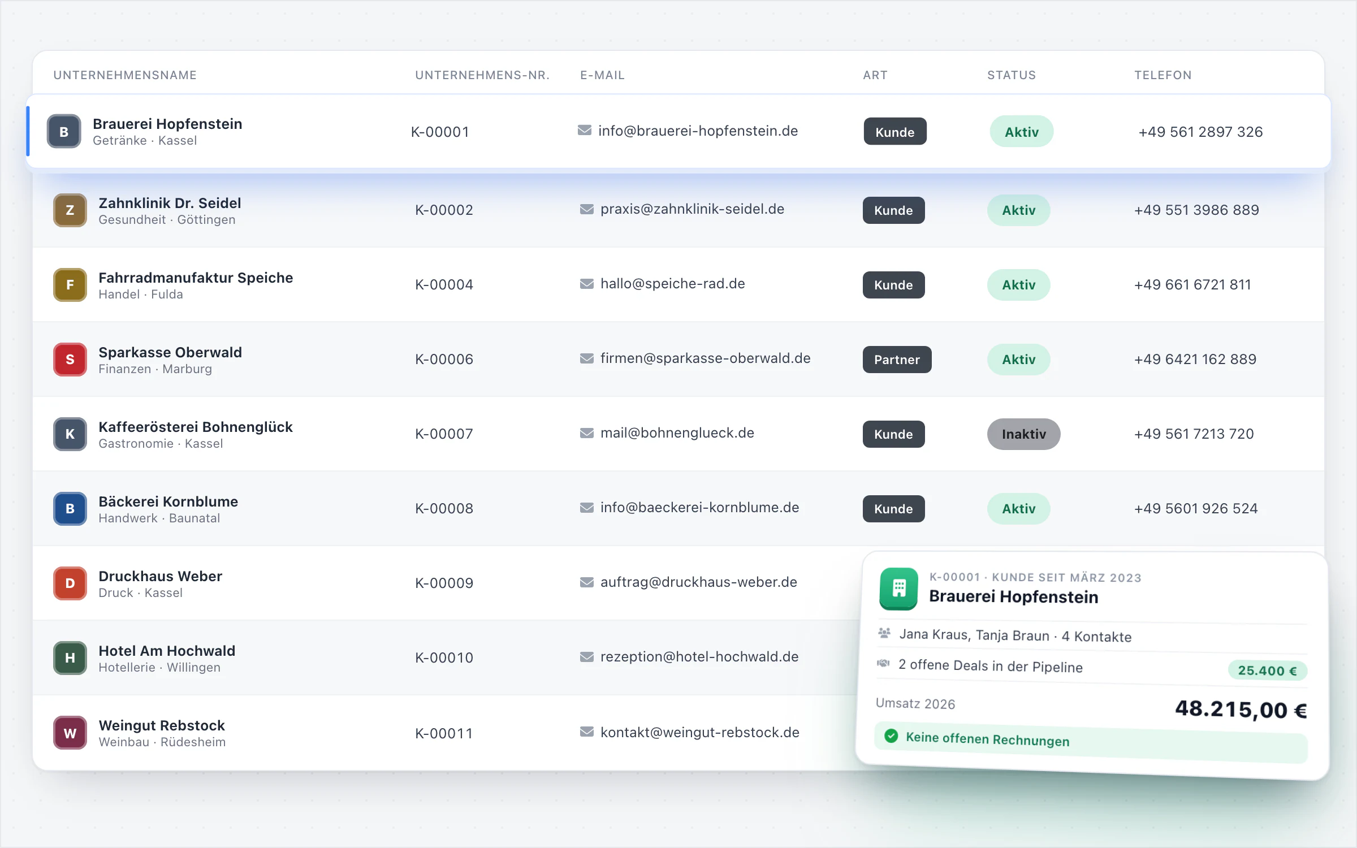Click the Aktiv status for Bäckerei Kornblume
Screen dimensions: 1357x848
1019,509
